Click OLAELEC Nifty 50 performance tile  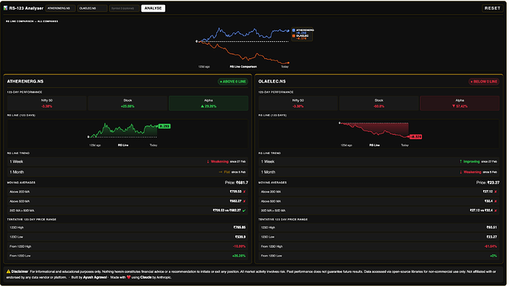[298, 103]
